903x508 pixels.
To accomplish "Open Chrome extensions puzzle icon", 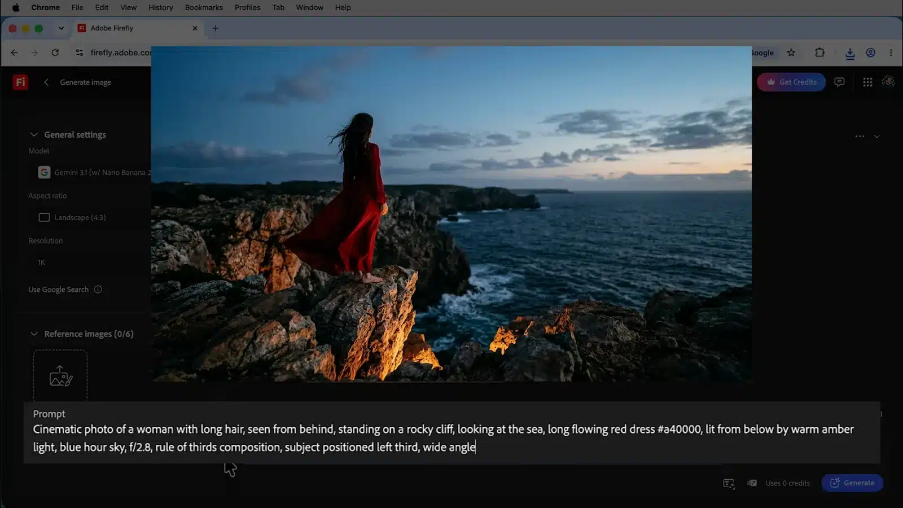I will [820, 52].
